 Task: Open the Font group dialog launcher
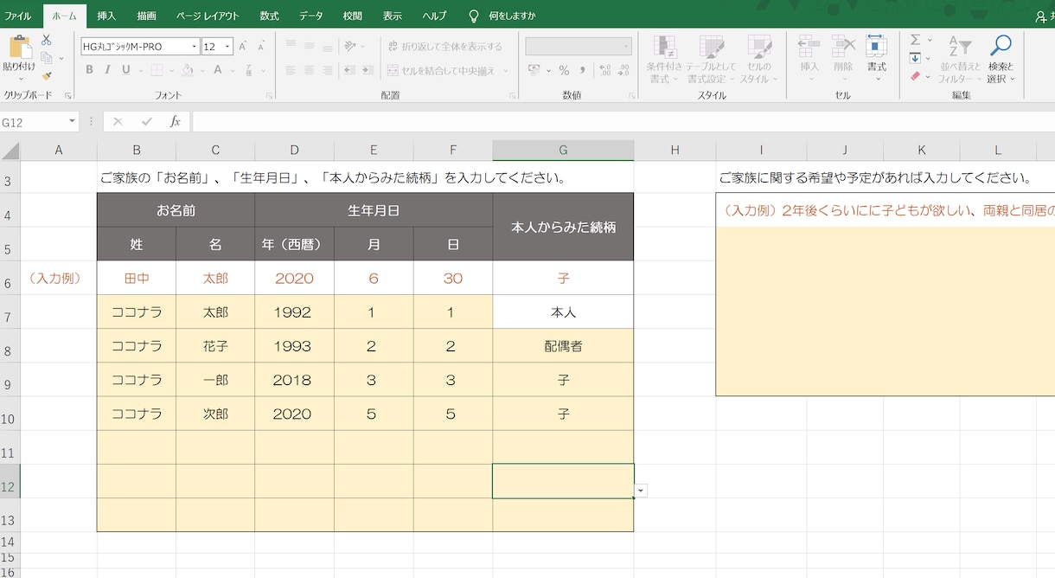click(x=269, y=96)
